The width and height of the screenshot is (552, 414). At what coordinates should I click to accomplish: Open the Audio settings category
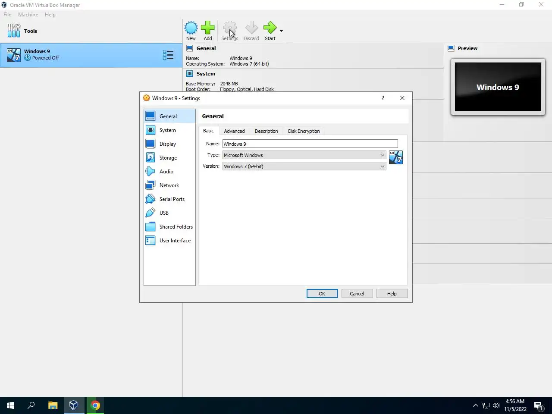coord(169,171)
